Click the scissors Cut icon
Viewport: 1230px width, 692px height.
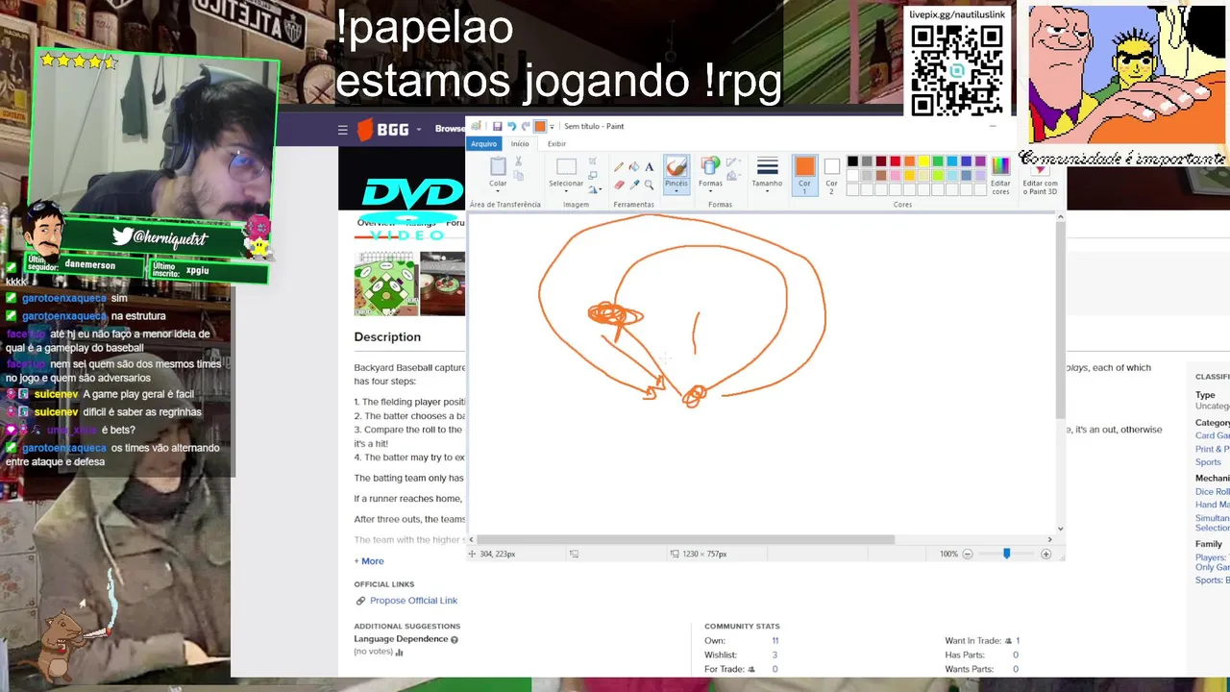tap(518, 161)
